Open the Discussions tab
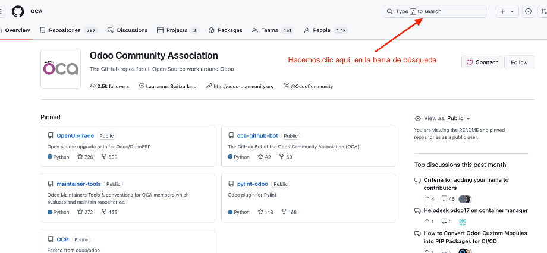The height and width of the screenshot is (253, 547). (x=127, y=30)
